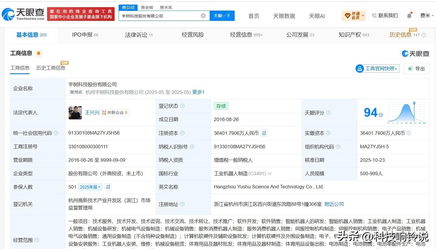Screen dimensions: 436x249
Task: Click the orange bell icon beside 工商信息 heading
Action: (38, 53)
